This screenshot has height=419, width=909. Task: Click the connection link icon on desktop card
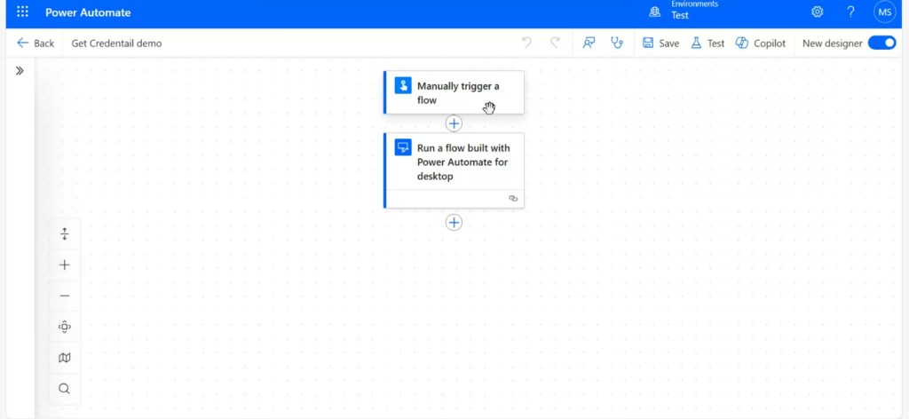(513, 198)
